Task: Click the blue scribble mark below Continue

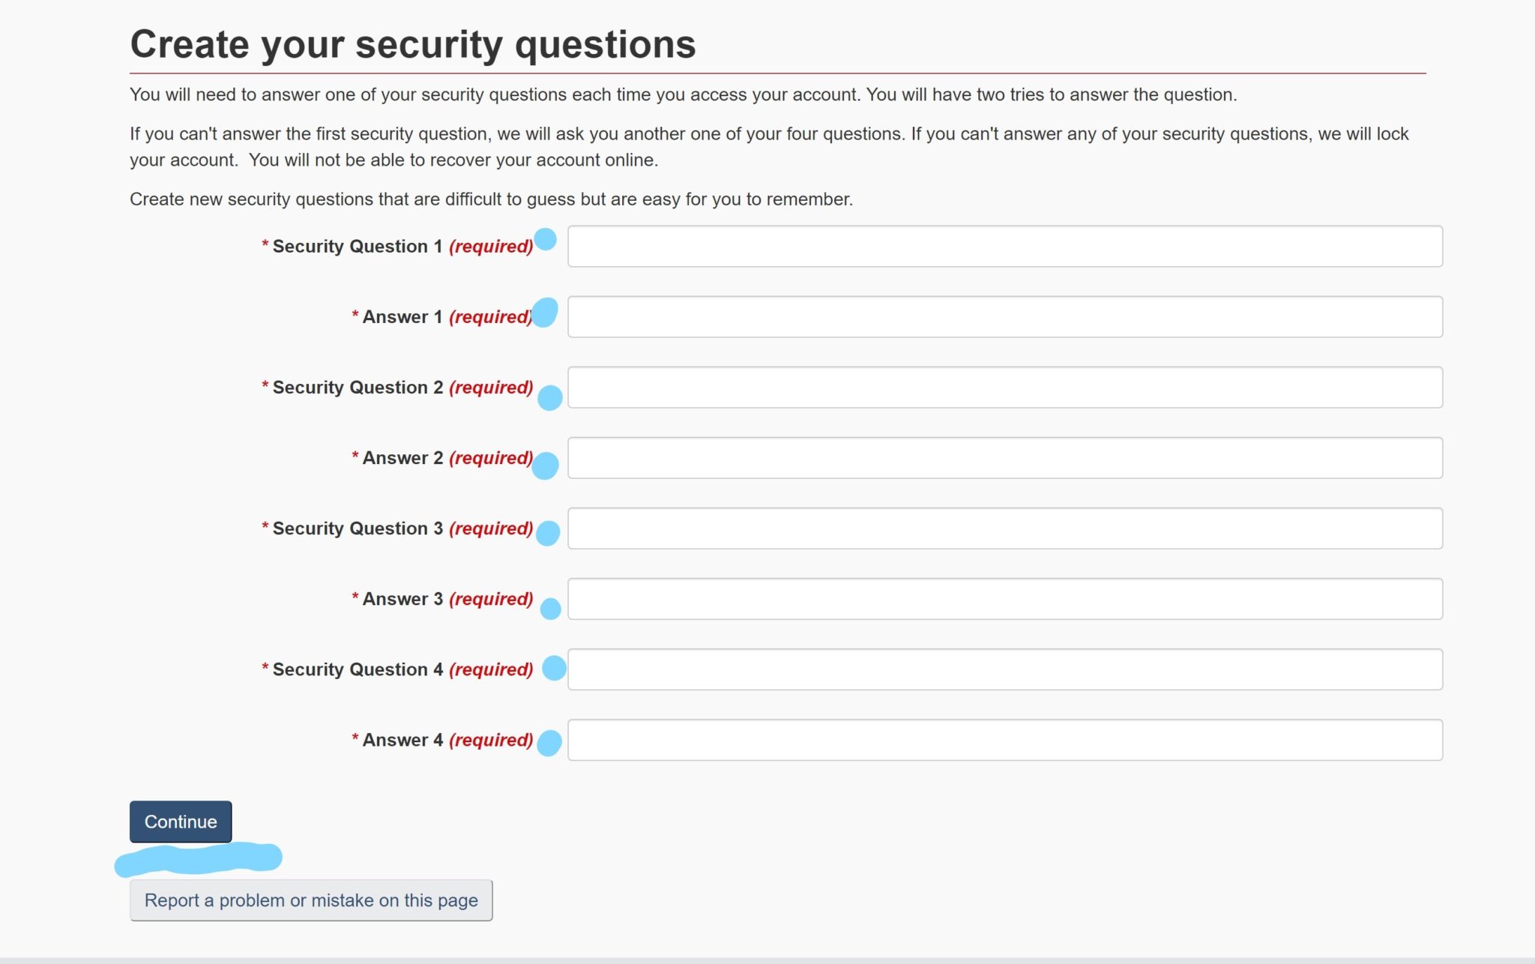Action: point(199,859)
